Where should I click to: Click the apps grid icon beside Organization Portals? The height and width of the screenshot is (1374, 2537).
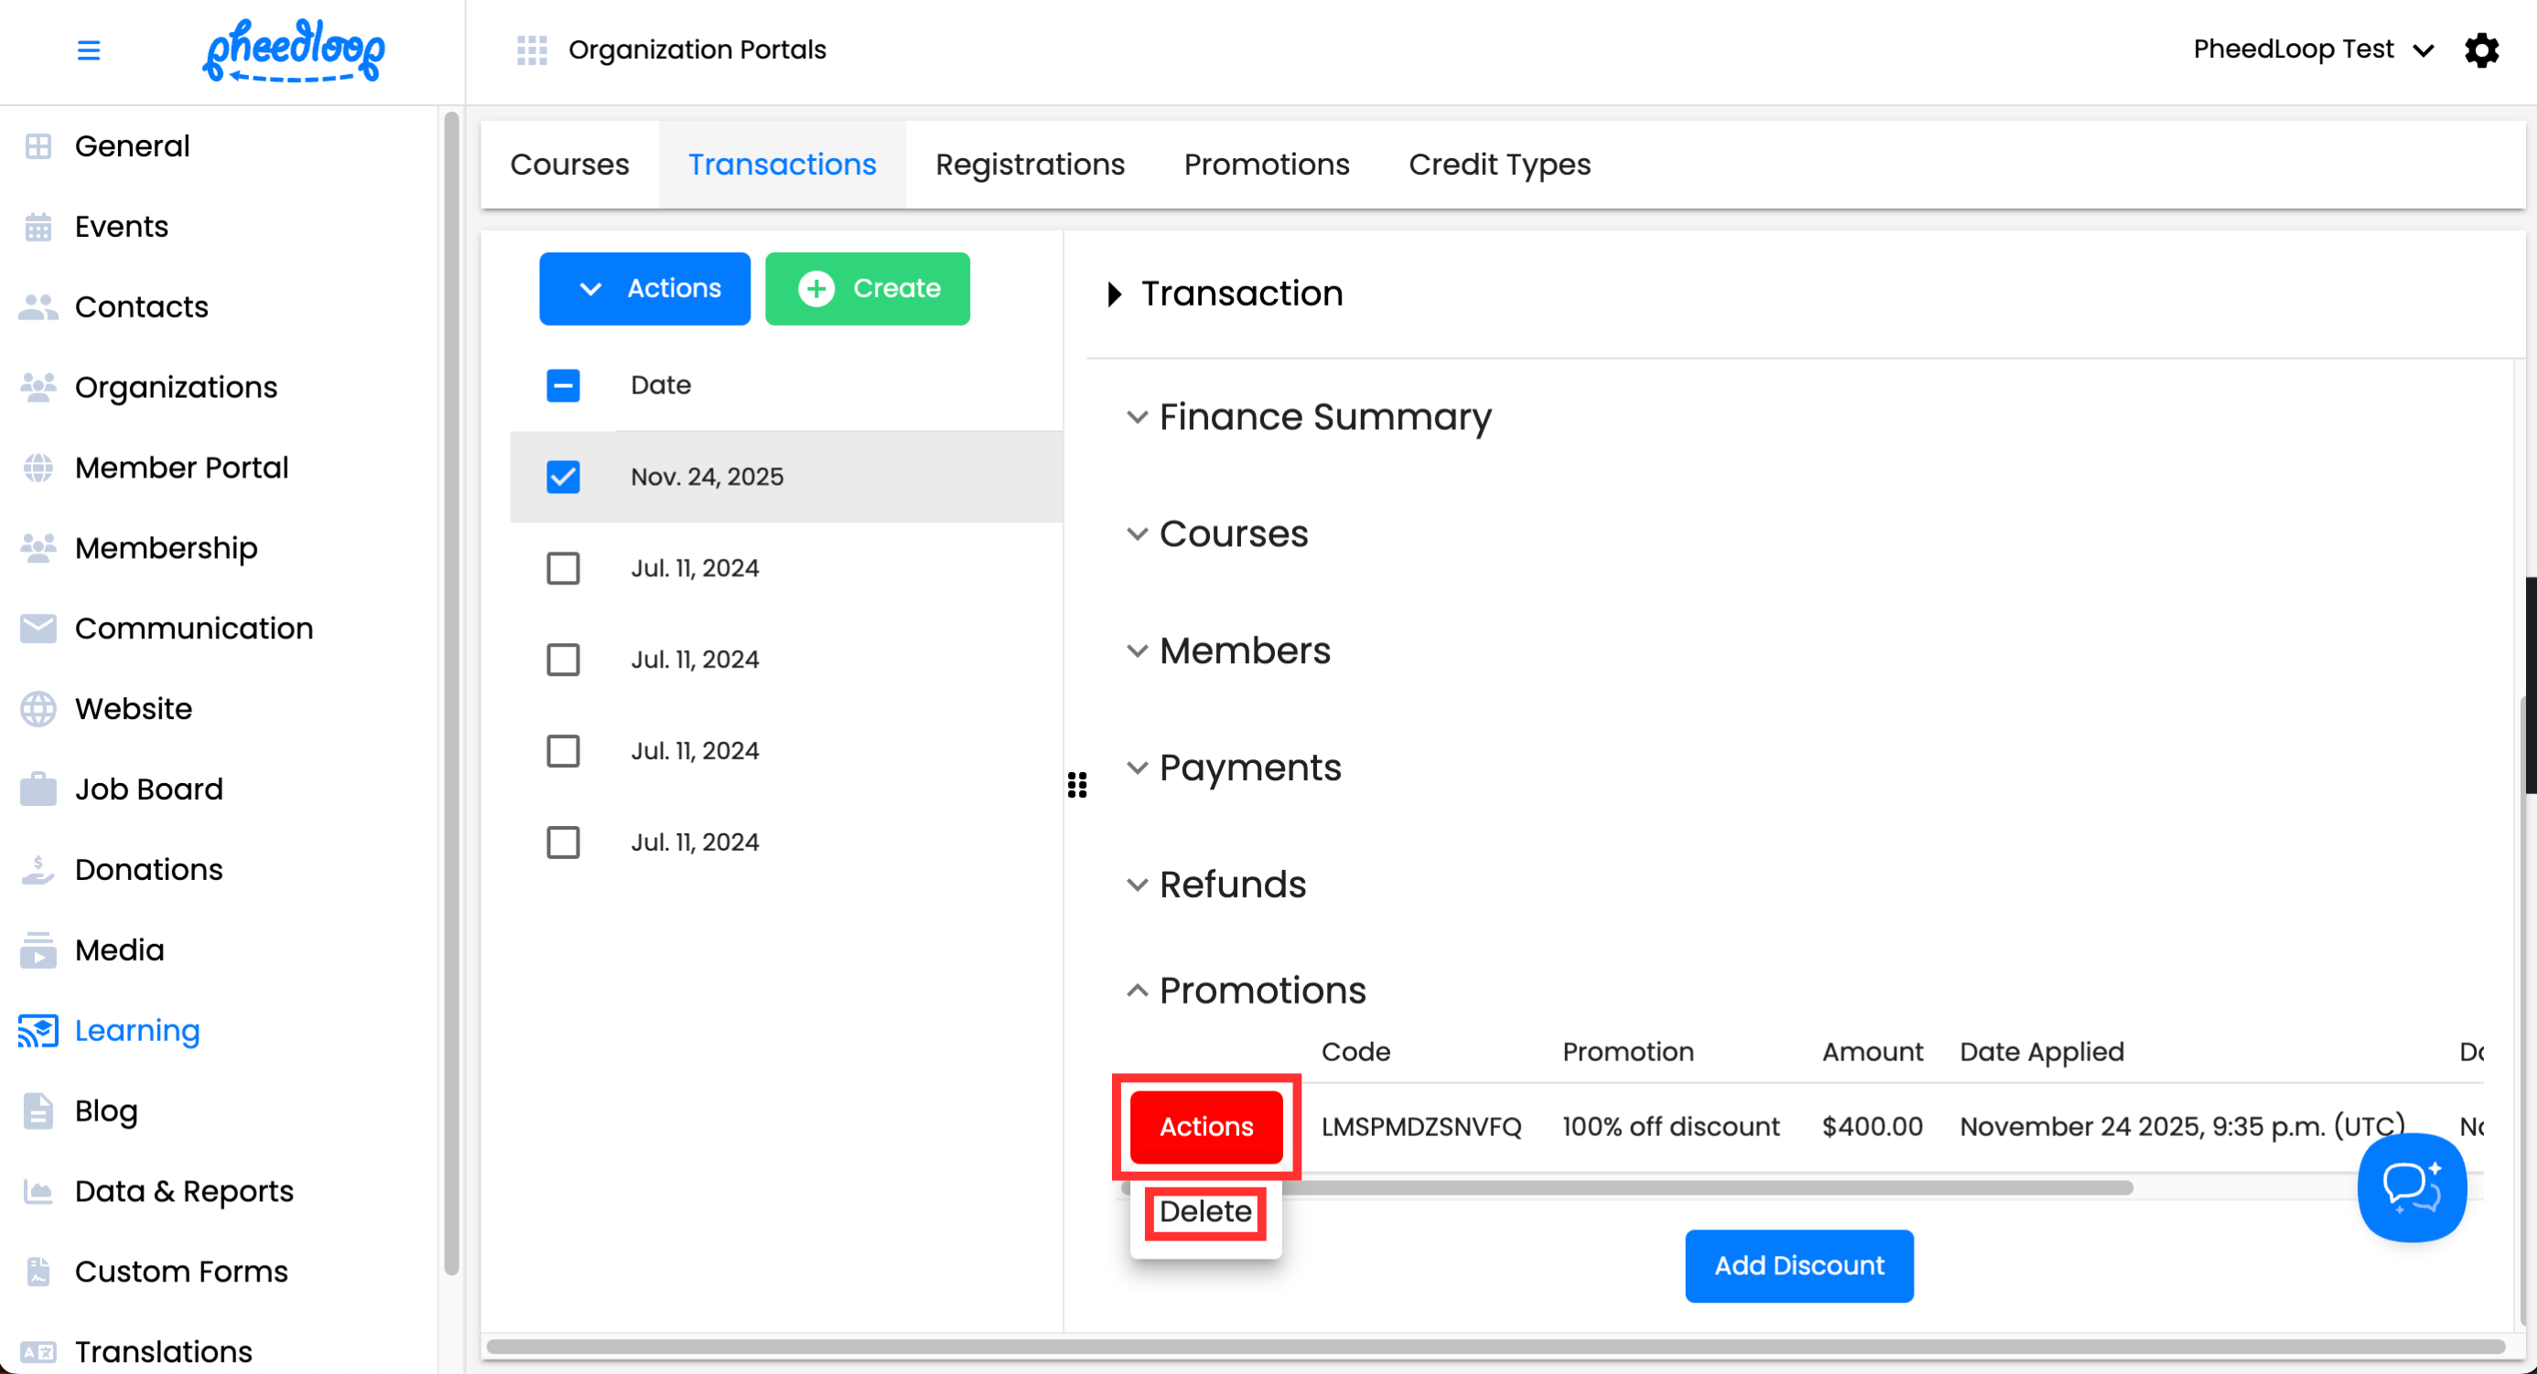tap(532, 50)
